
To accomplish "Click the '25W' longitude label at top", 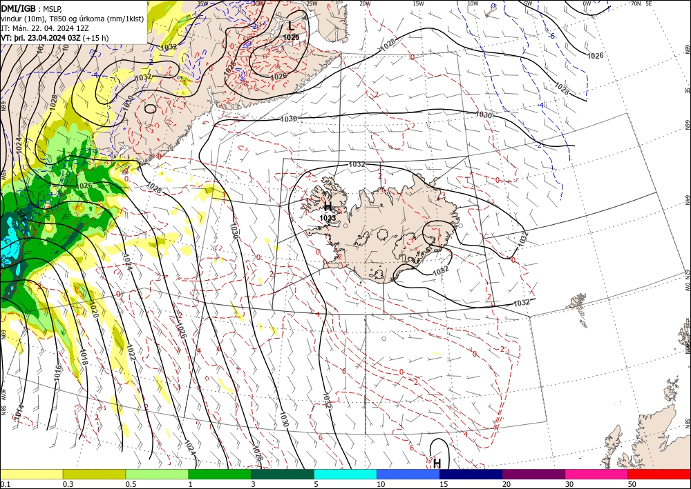I will (x=312, y=3).
